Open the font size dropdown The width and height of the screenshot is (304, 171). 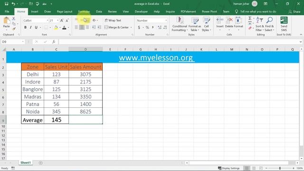click(x=57, y=20)
